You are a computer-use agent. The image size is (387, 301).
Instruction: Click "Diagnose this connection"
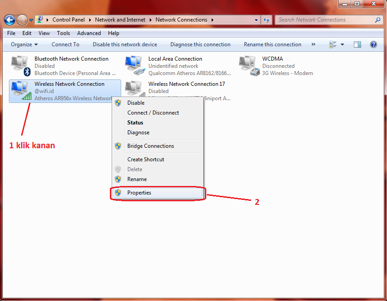click(x=200, y=44)
